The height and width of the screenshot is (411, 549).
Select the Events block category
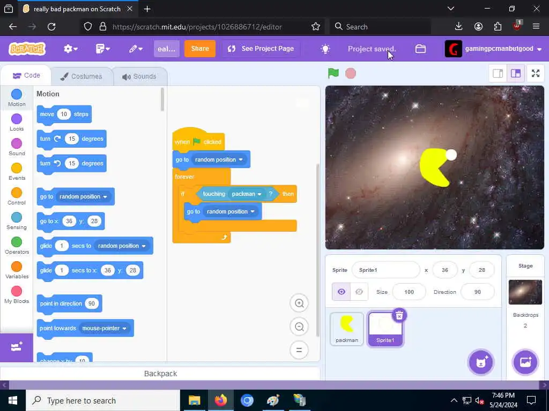pos(17,172)
